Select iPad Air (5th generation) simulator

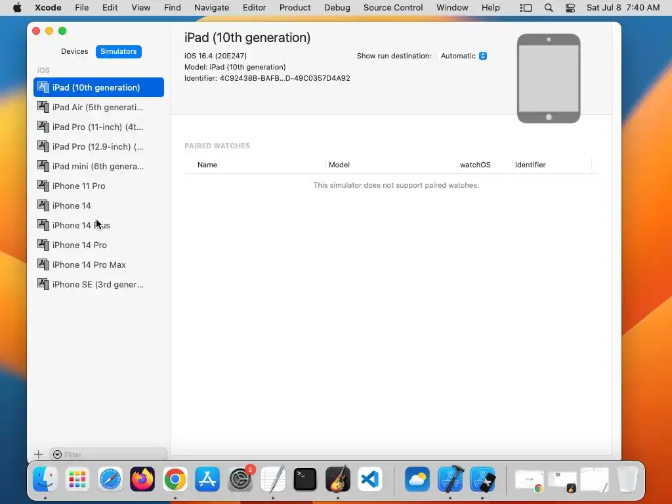98,107
